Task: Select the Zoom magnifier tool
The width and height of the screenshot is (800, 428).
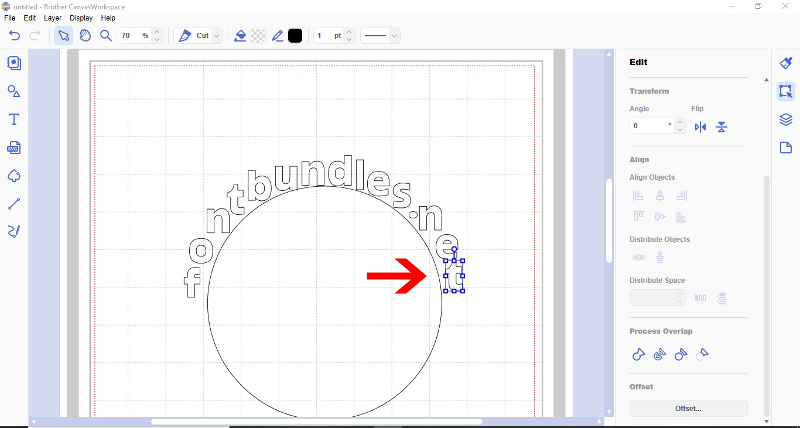Action: click(x=106, y=36)
